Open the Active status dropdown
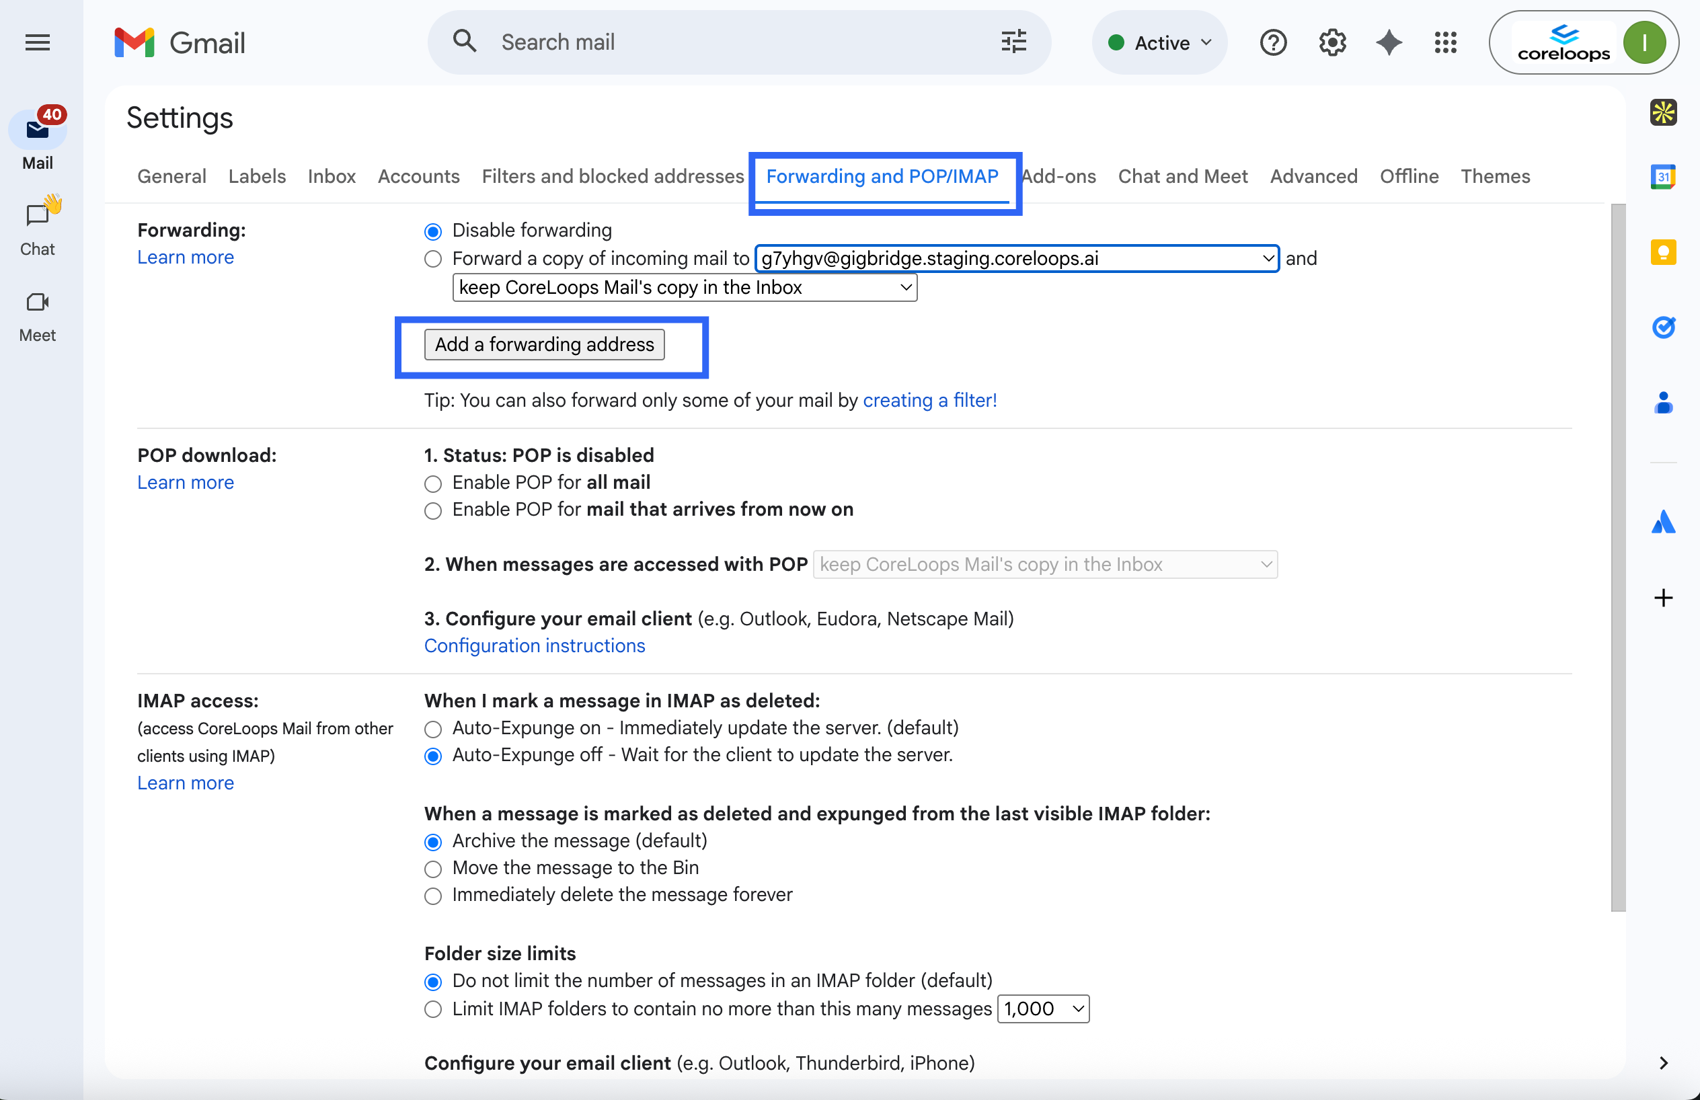 click(x=1159, y=43)
